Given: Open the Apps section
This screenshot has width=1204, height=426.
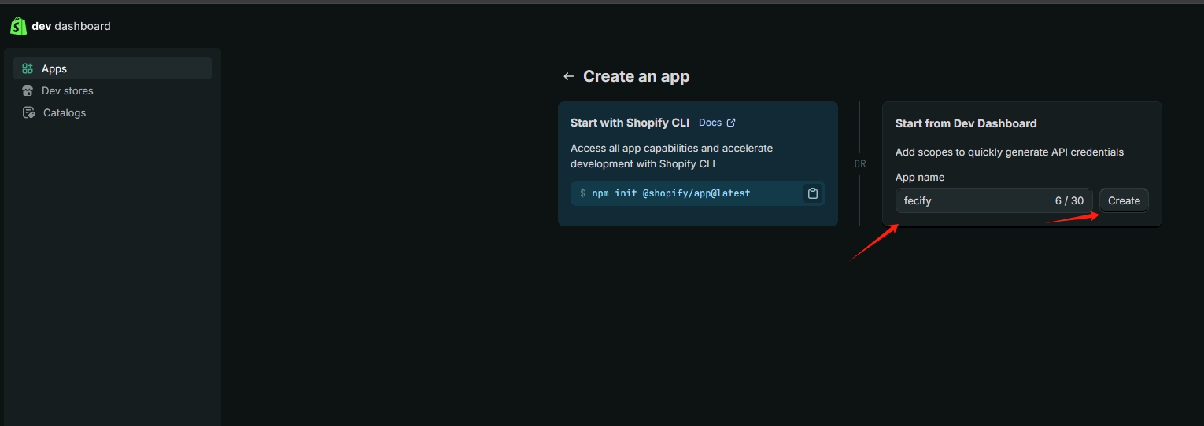Looking at the screenshot, I should point(54,69).
